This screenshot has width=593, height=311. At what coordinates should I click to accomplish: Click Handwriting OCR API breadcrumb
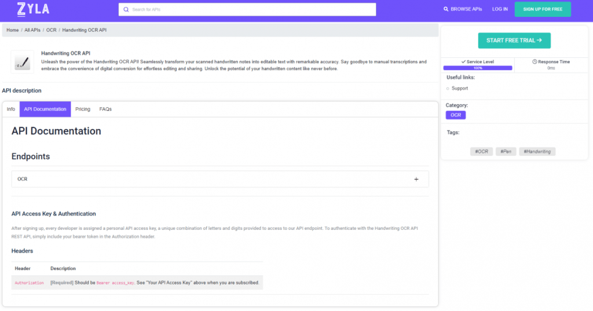tap(85, 30)
